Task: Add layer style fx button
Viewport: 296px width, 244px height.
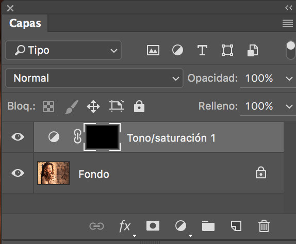Action: click(x=125, y=226)
